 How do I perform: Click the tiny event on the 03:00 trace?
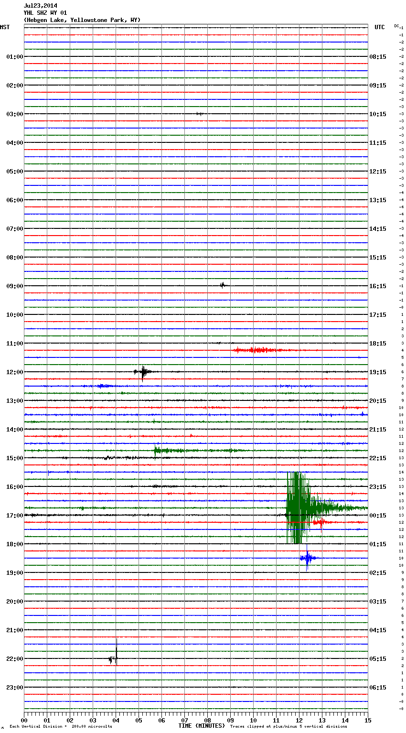200,114
